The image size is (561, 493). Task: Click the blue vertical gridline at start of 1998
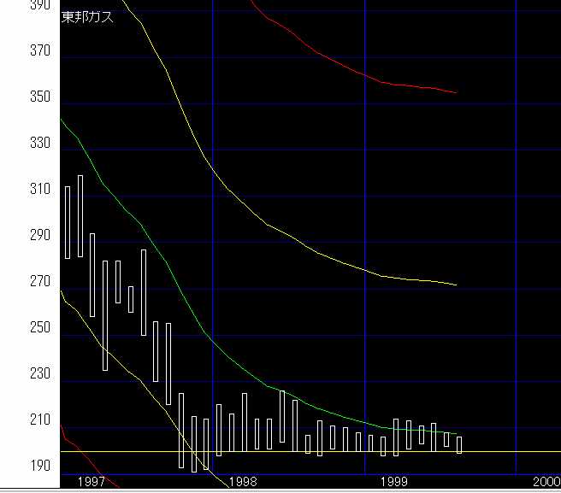[x=212, y=256]
